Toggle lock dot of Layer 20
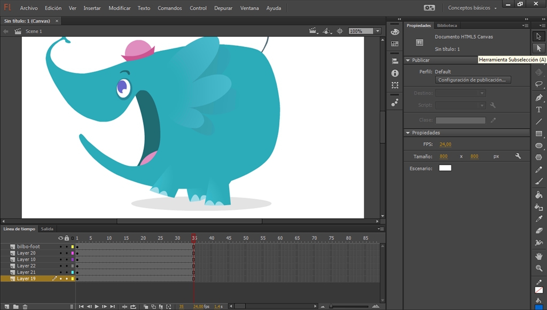The image size is (547, 310). click(x=67, y=253)
